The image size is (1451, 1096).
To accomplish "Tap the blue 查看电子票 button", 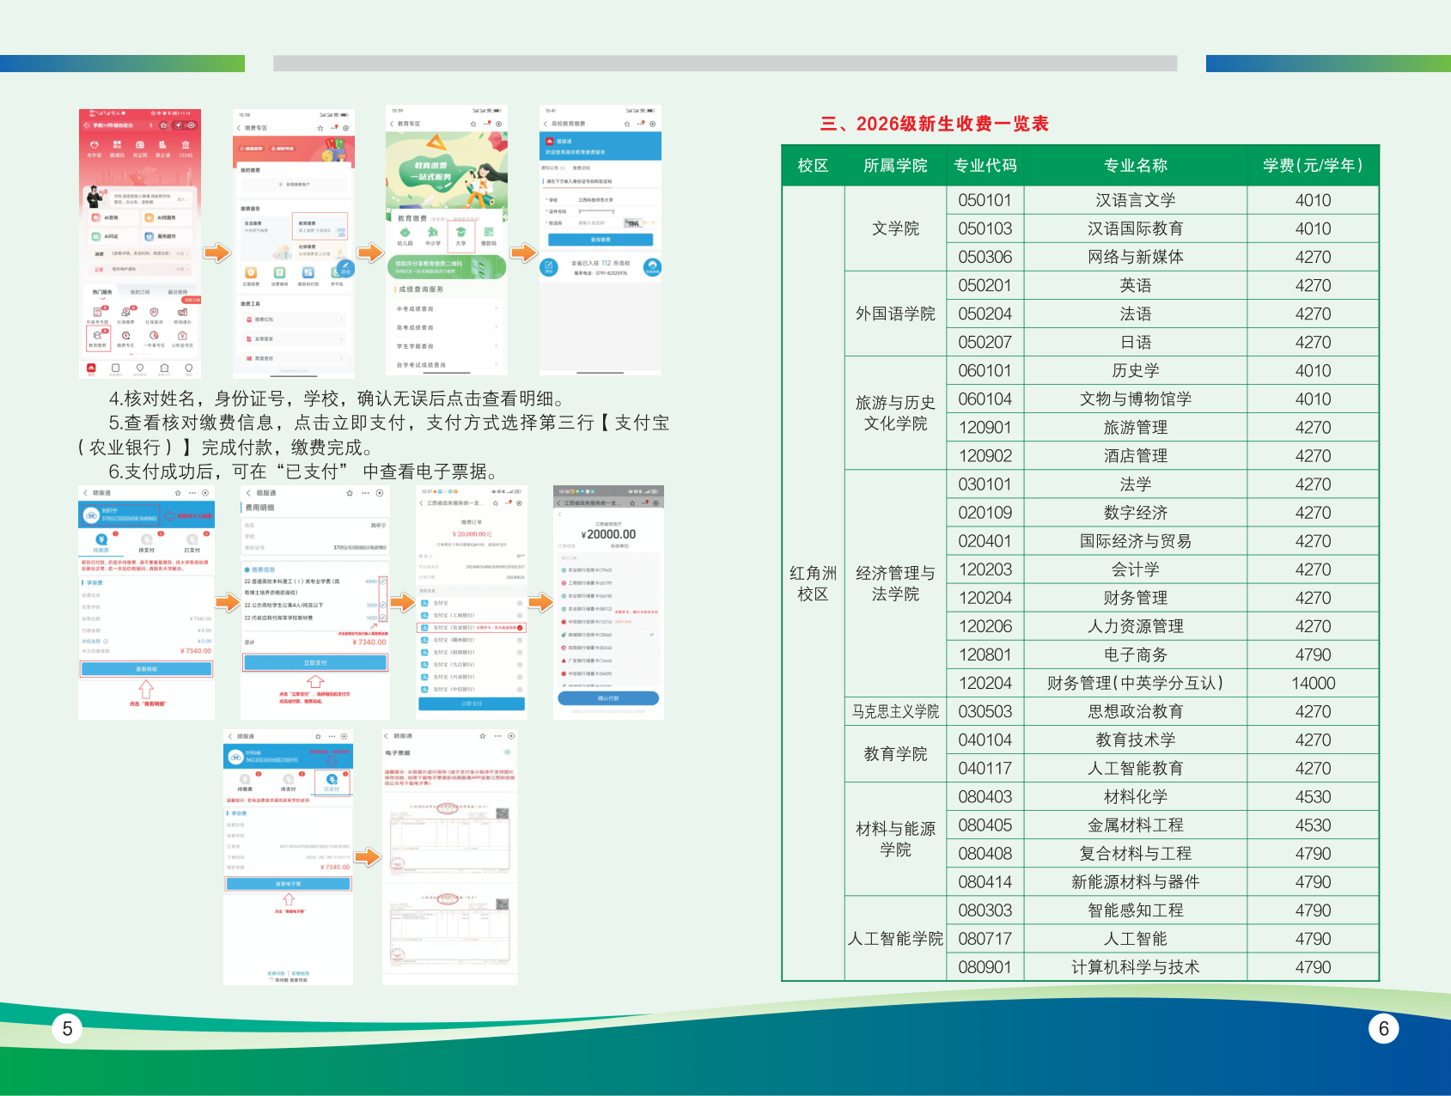I will (288, 884).
